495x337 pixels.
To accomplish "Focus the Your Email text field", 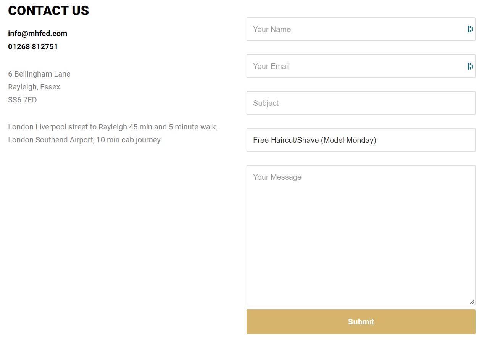I will (355, 66).
